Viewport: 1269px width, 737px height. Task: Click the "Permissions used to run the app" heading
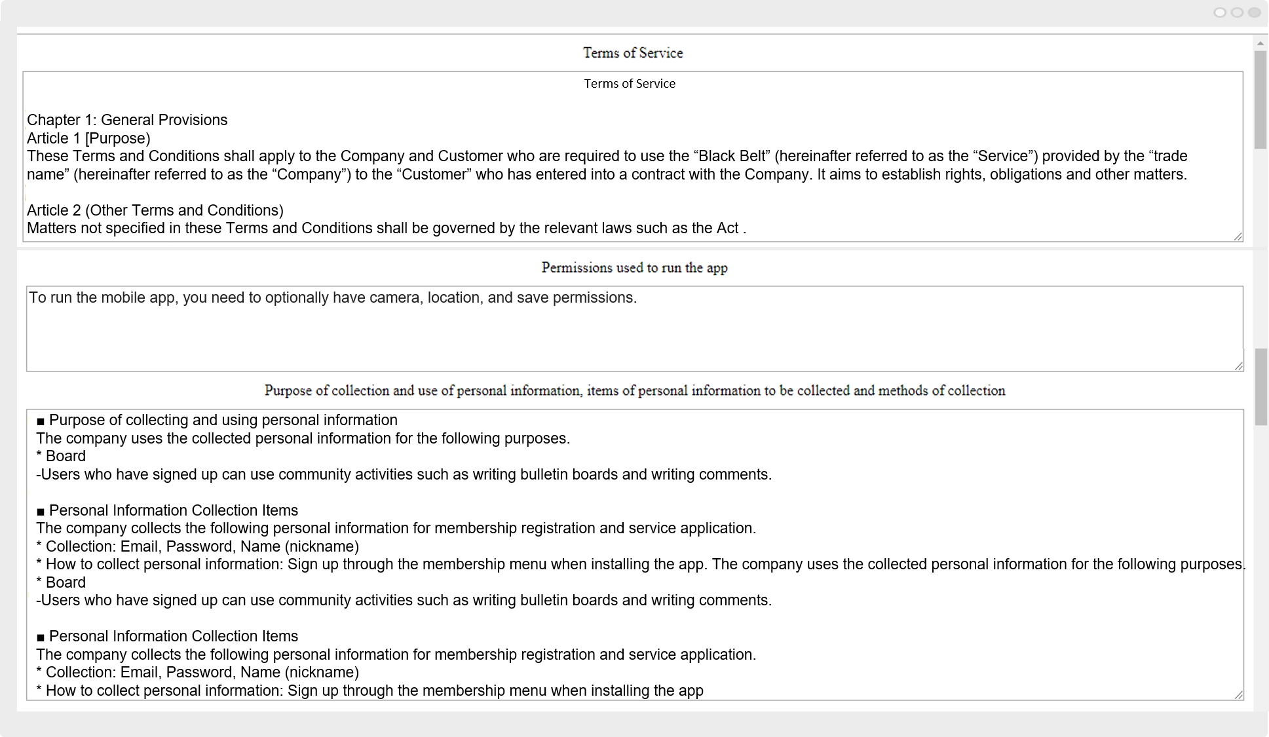coord(635,267)
